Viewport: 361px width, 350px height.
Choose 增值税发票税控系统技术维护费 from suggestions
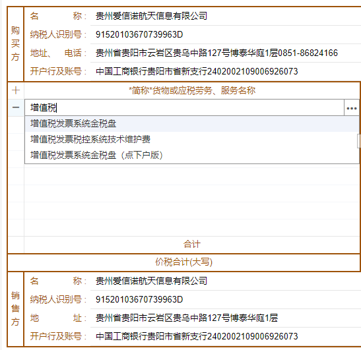tap(192, 139)
